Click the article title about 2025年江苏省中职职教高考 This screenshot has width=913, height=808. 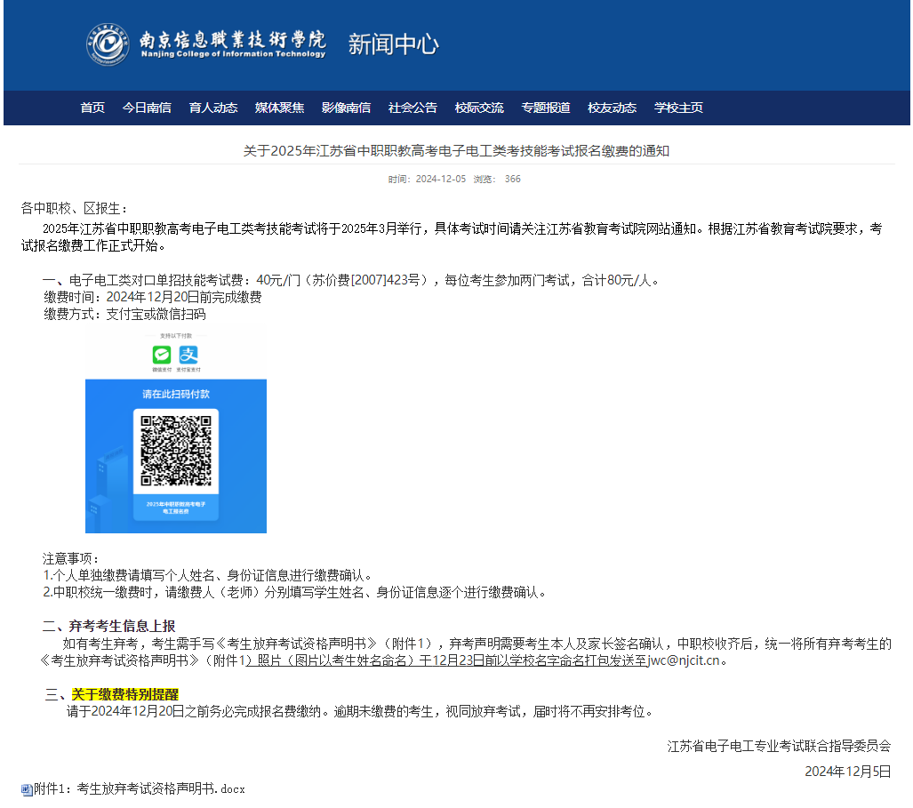click(x=456, y=151)
